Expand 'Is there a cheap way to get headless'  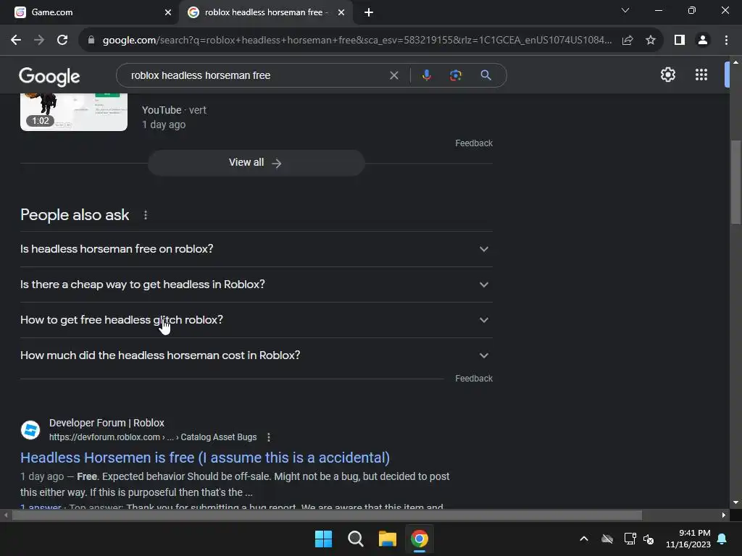point(256,285)
